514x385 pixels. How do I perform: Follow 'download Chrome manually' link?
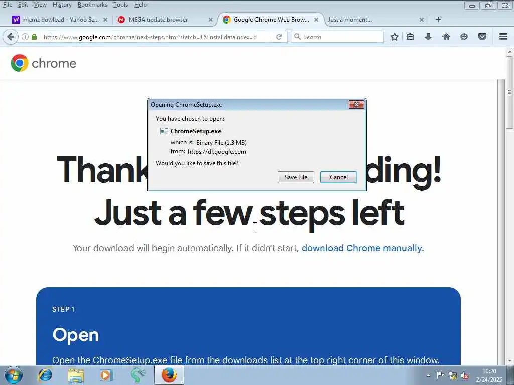pyautogui.click(x=362, y=248)
